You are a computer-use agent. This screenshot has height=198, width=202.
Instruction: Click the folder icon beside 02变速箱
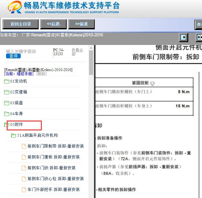click(7, 92)
